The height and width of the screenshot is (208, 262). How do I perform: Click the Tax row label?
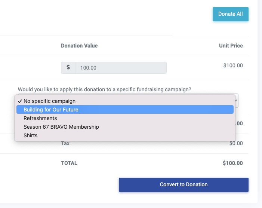click(x=65, y=143)
